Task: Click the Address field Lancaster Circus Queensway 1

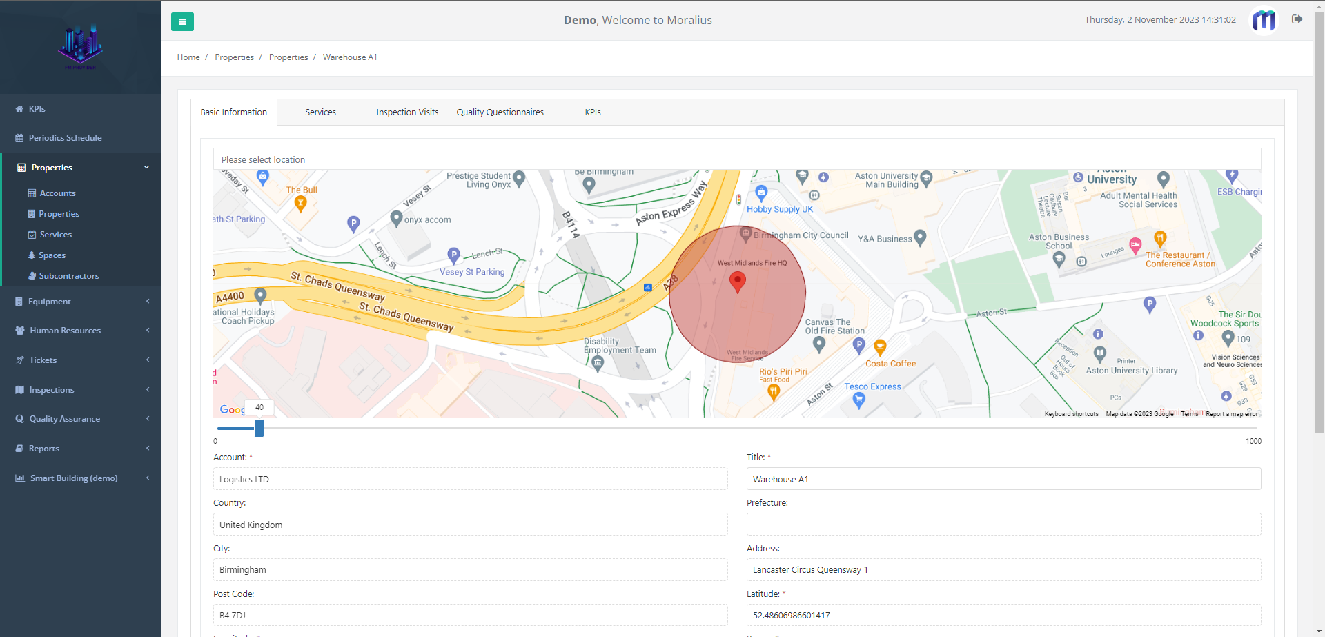Action: [1003, 570]
